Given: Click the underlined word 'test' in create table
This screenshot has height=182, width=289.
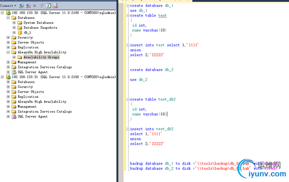Looking at the screenshot, I should 163,15.
